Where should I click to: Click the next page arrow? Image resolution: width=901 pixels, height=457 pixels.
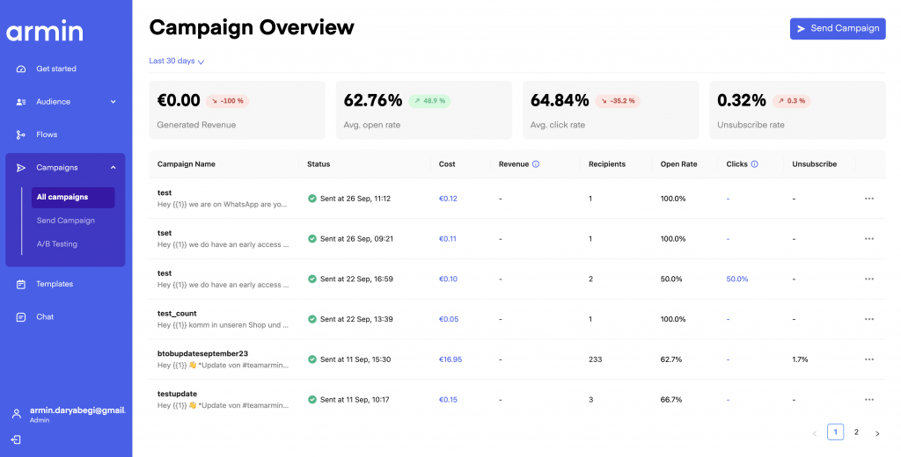point(876,433)
